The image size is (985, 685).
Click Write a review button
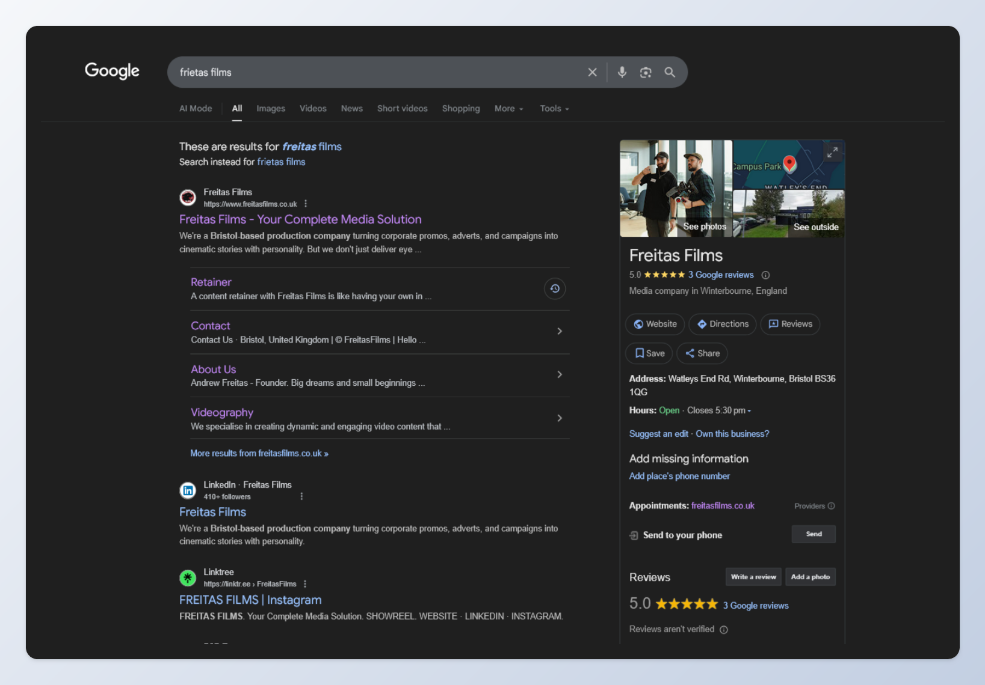point(753,577)
